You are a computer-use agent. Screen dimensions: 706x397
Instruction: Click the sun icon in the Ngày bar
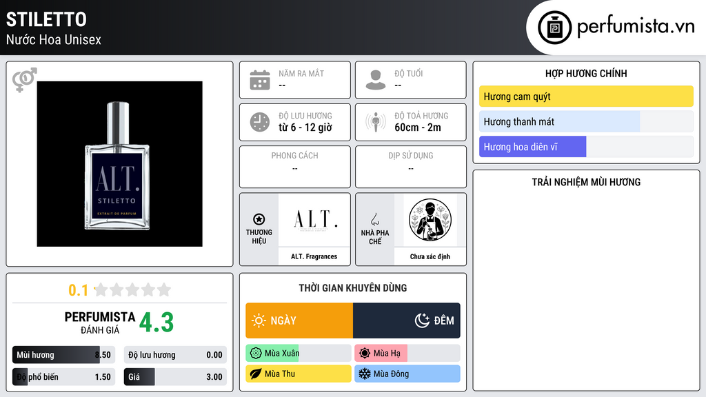(259, 320)
